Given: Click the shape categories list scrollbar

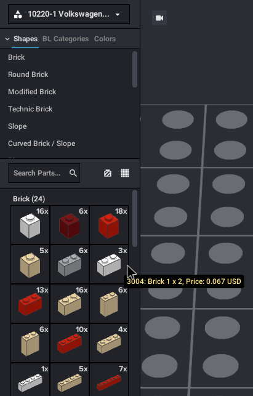Looking at the screenshot, I should point(135,69).
